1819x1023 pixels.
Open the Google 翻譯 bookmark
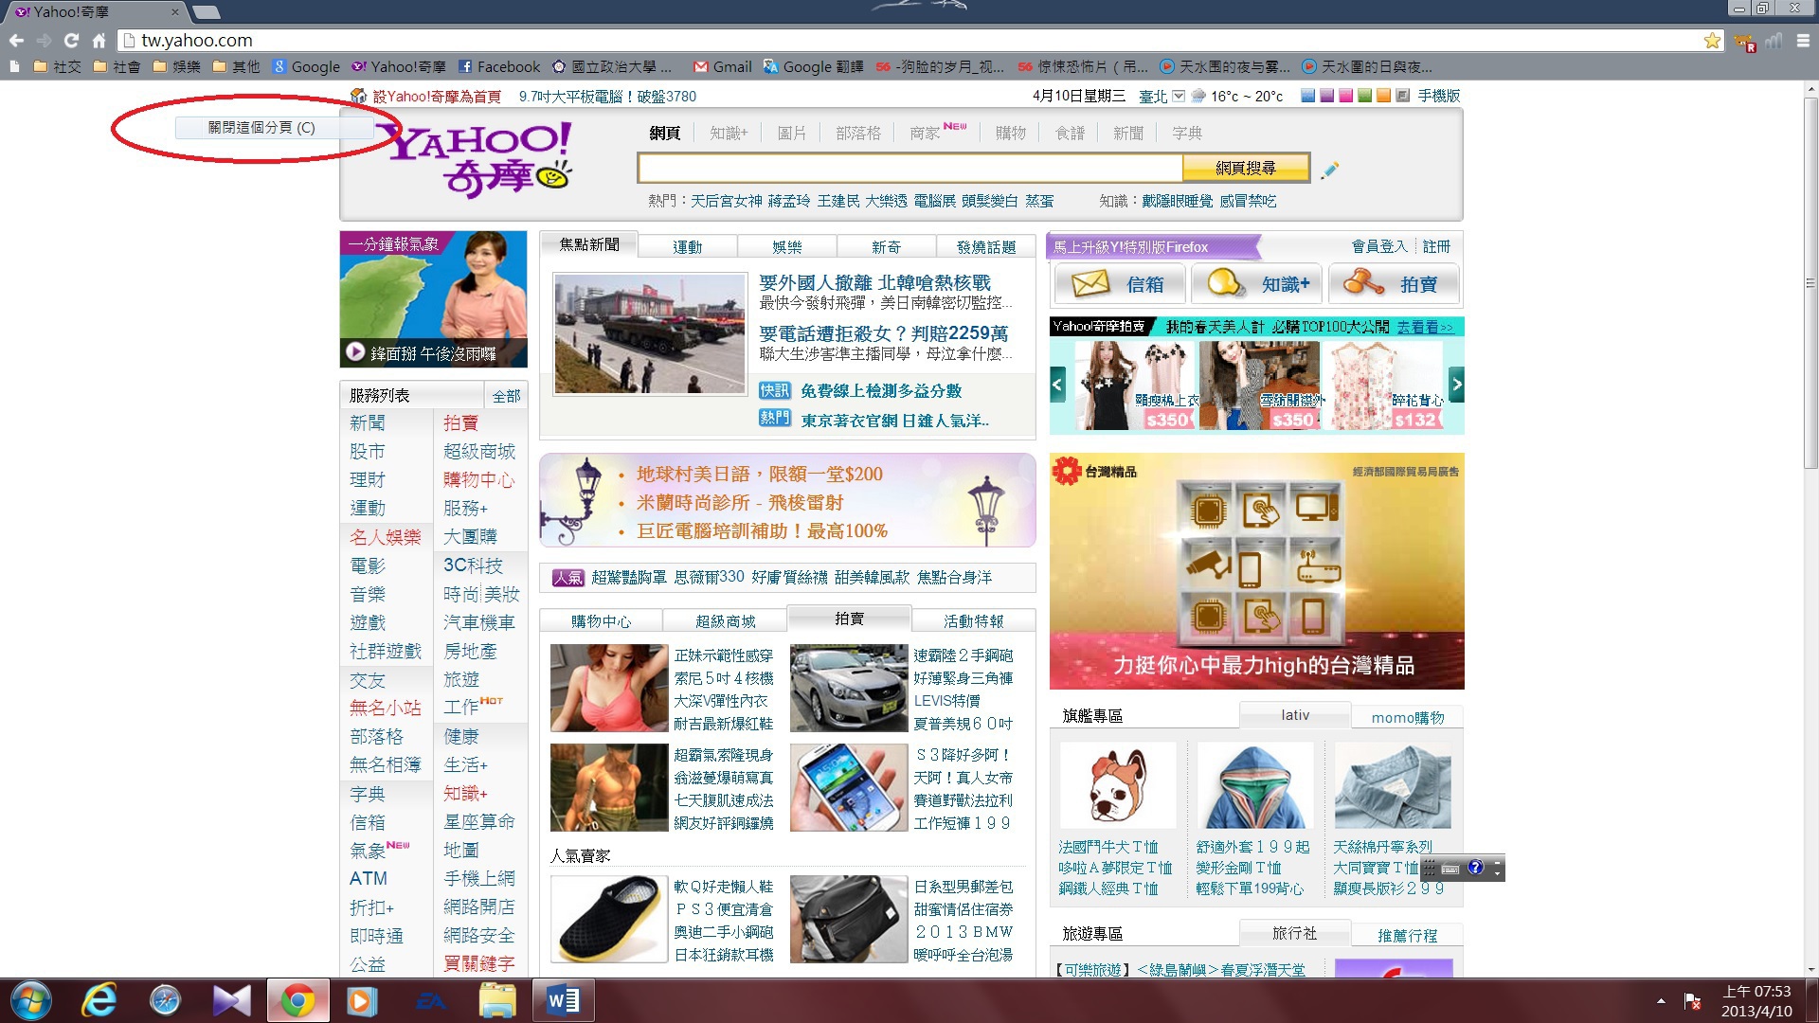click(814, 66)
